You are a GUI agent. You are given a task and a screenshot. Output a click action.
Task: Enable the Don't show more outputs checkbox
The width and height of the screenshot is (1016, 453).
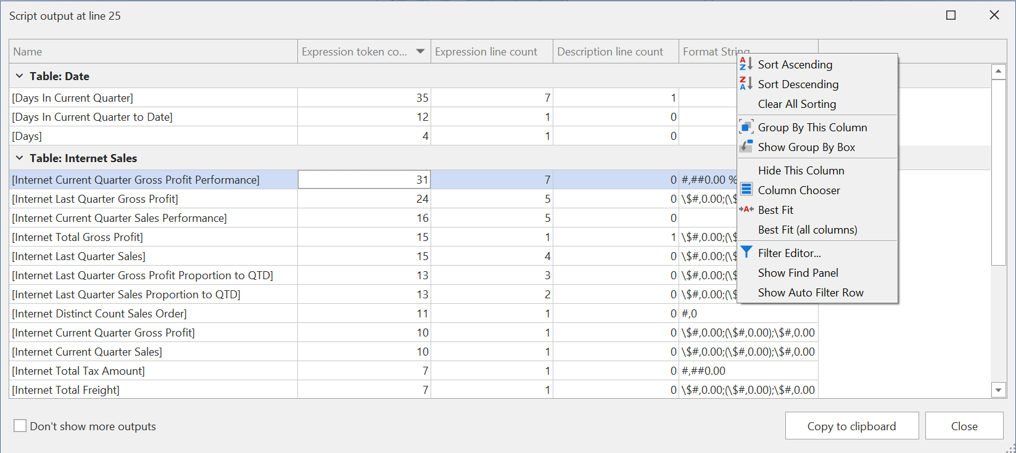pos(20,426)
